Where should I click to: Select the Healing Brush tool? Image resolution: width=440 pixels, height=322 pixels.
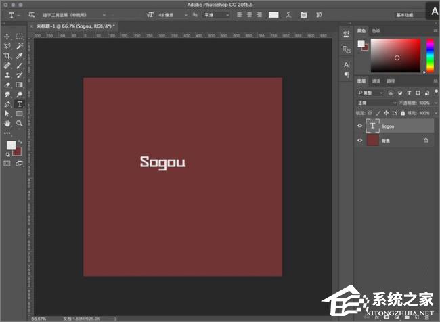coord(7,66)
